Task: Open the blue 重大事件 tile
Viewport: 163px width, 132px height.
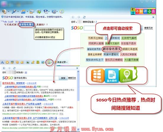Action: point(112,76)
